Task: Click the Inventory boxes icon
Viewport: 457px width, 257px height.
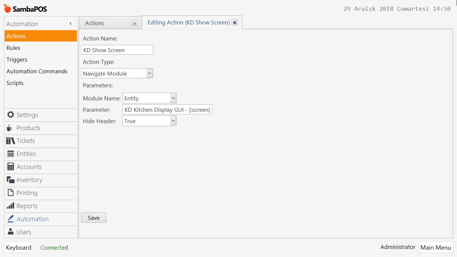Action: pyautogui.click(x=10, y=180)
